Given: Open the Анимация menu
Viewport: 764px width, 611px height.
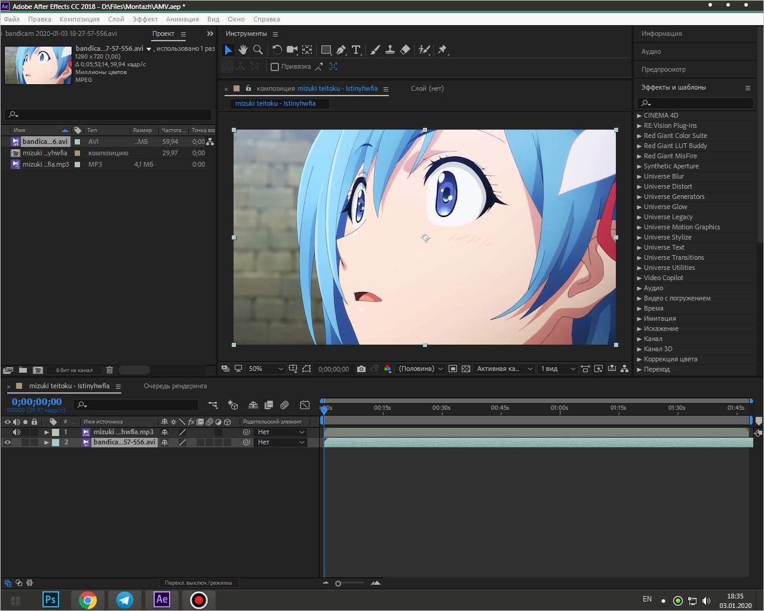Looking at the screenshot, I should pos(182,19).
